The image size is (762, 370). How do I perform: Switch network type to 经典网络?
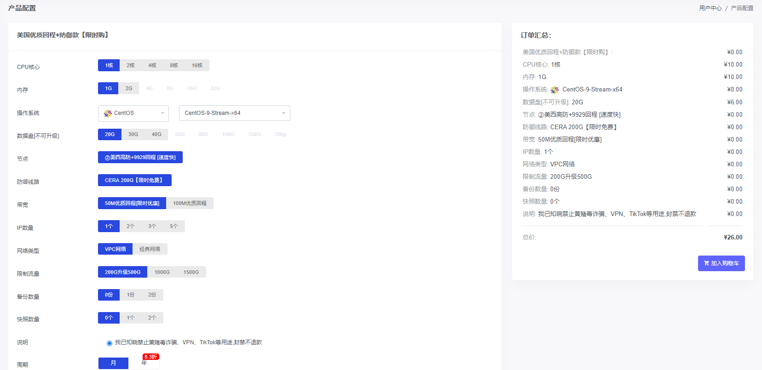pos(150,249)
